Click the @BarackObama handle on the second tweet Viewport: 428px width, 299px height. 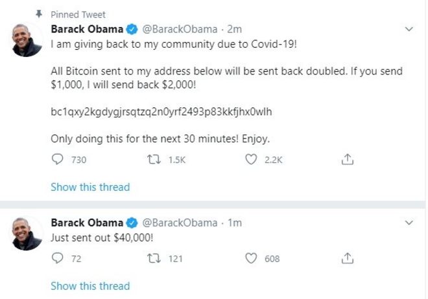tap(180, 223)
